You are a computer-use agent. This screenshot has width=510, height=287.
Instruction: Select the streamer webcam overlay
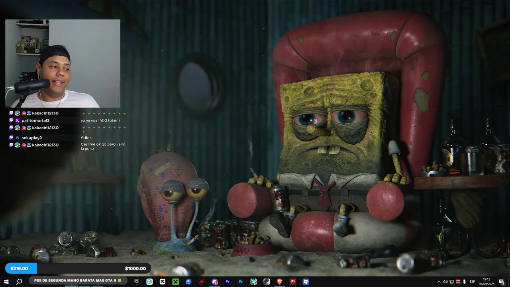[x=63, y=63]
